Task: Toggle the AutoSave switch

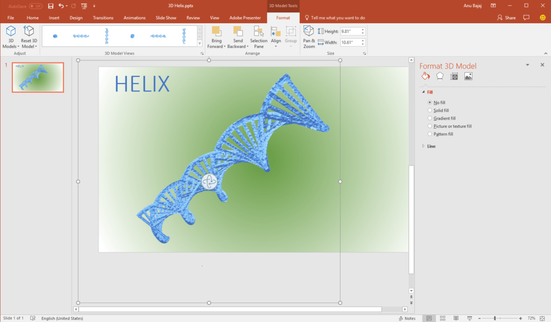Action: tap(36, 6)
